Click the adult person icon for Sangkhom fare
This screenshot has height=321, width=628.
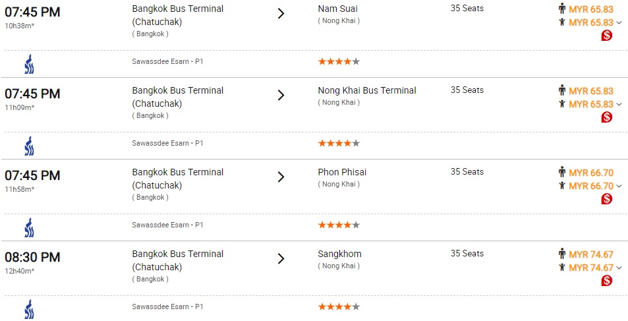[562, 254]
